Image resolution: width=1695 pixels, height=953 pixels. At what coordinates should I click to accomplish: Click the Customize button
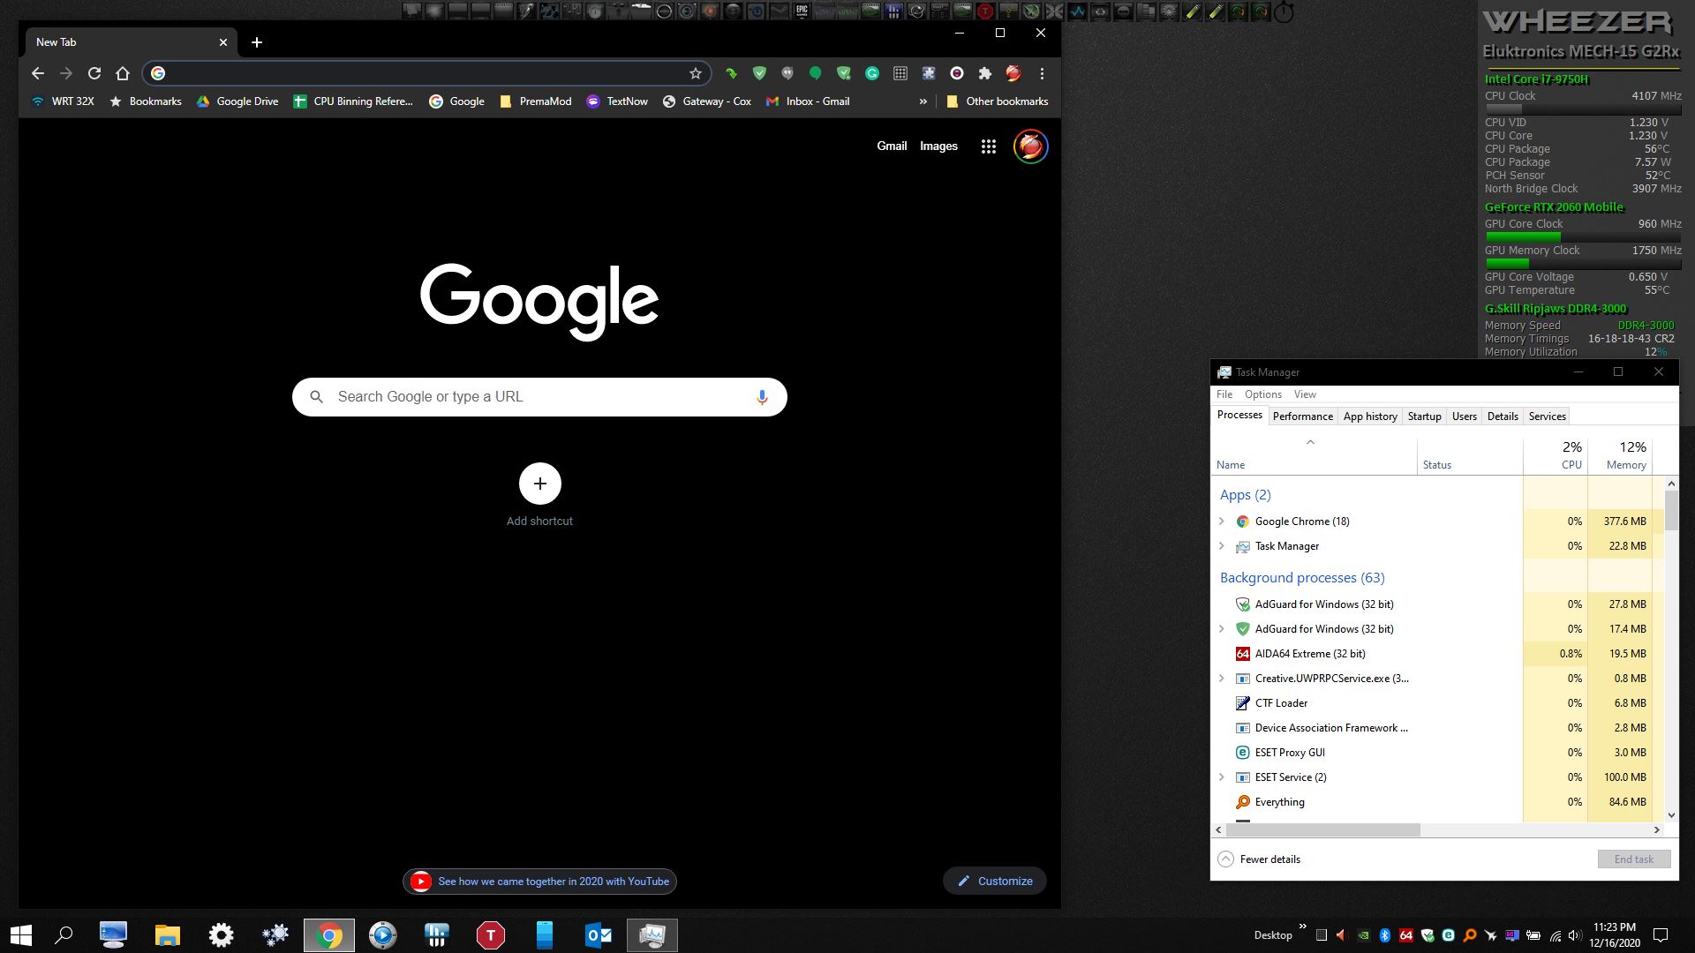[995, 882]
